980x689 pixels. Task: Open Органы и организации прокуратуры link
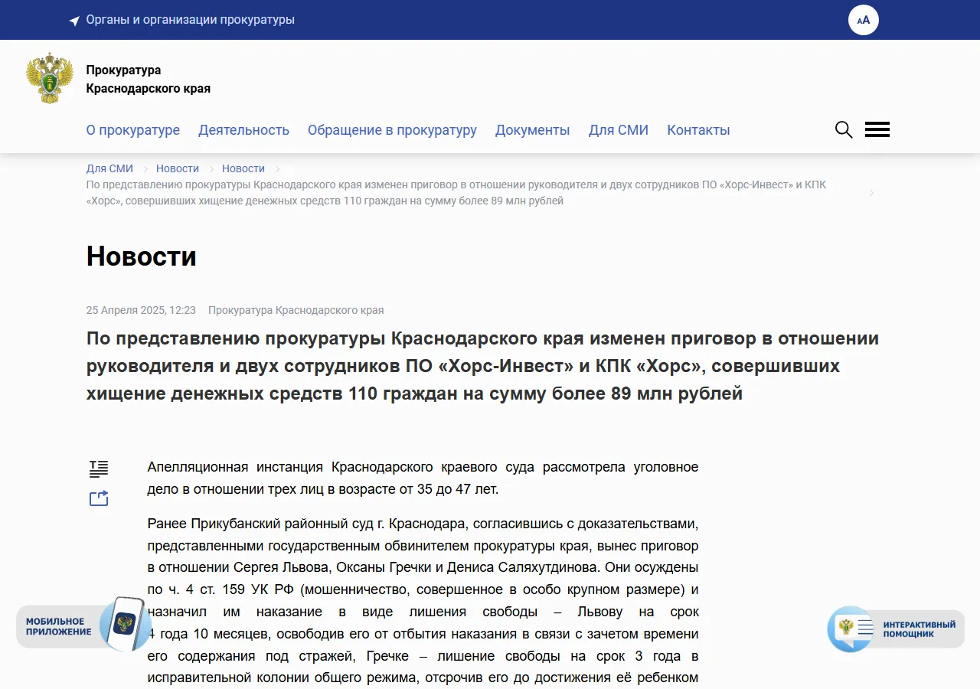click(191, 20)
